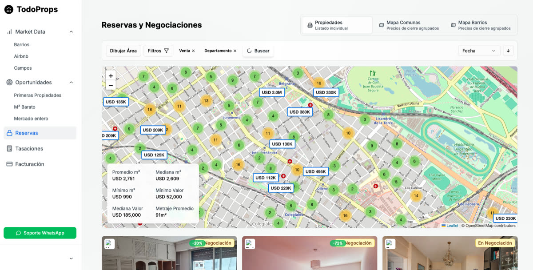Screen dimensions: 533x270
Task: Open the property card with -72% badge
Action: pyautogui.click(x=310, y=253)
